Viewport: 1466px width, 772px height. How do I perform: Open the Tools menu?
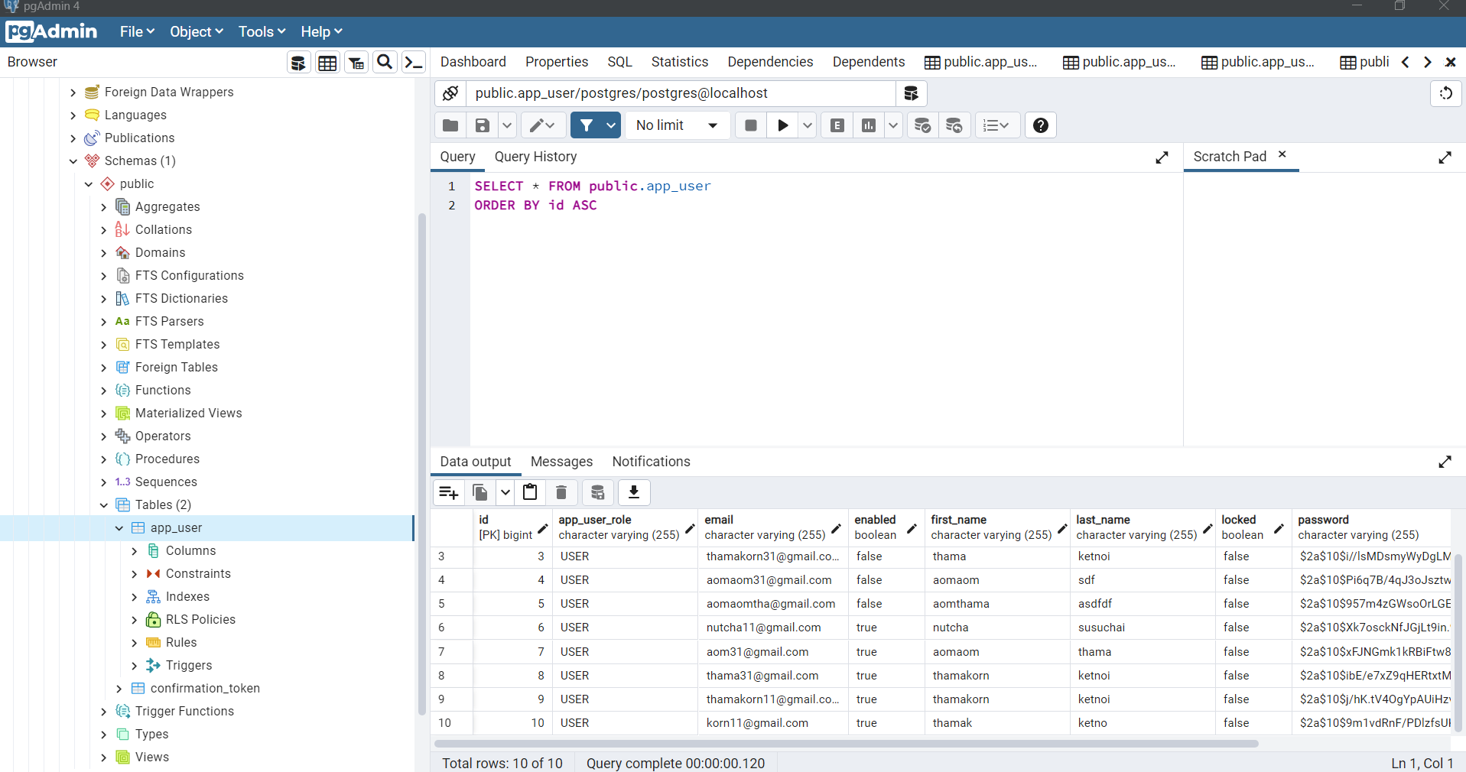point(262,31)
